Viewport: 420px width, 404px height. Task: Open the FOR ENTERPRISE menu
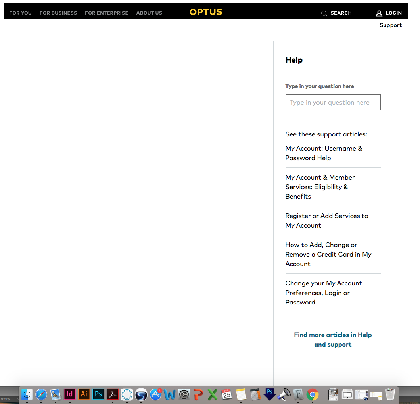point(107,13)
